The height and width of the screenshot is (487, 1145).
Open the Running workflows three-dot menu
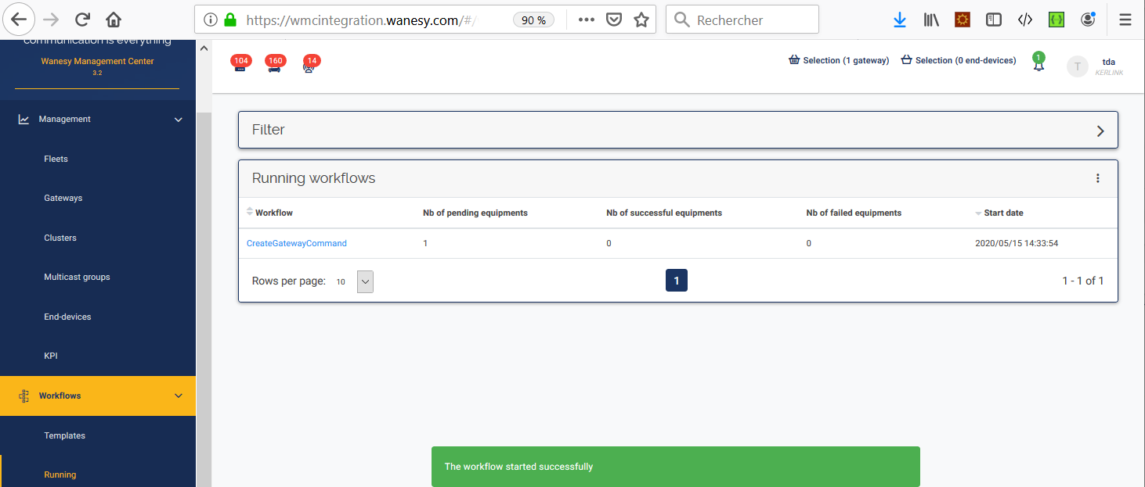(x=1097, y=178)
